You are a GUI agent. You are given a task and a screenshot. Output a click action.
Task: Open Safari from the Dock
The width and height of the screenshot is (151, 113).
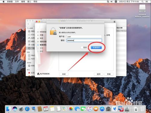(27, 109)
